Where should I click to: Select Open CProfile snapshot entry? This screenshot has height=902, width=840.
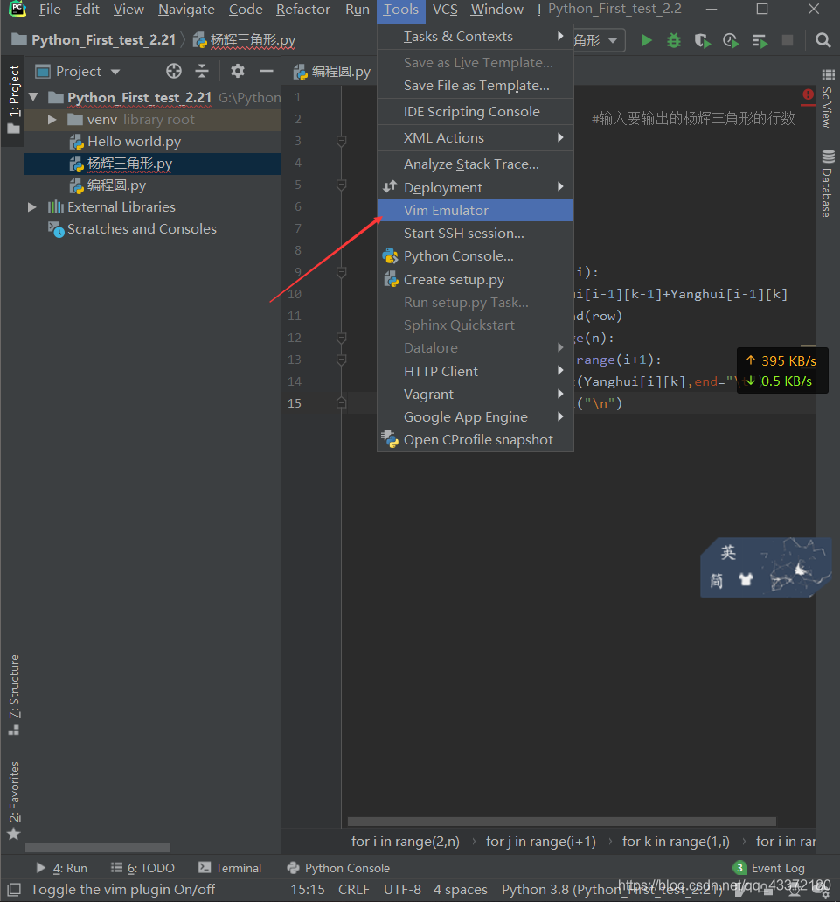point(476,440)
